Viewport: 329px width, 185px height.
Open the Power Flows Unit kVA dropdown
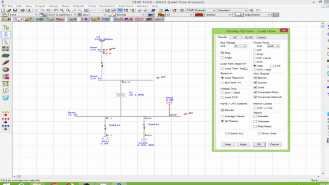[x=273, y=46]
